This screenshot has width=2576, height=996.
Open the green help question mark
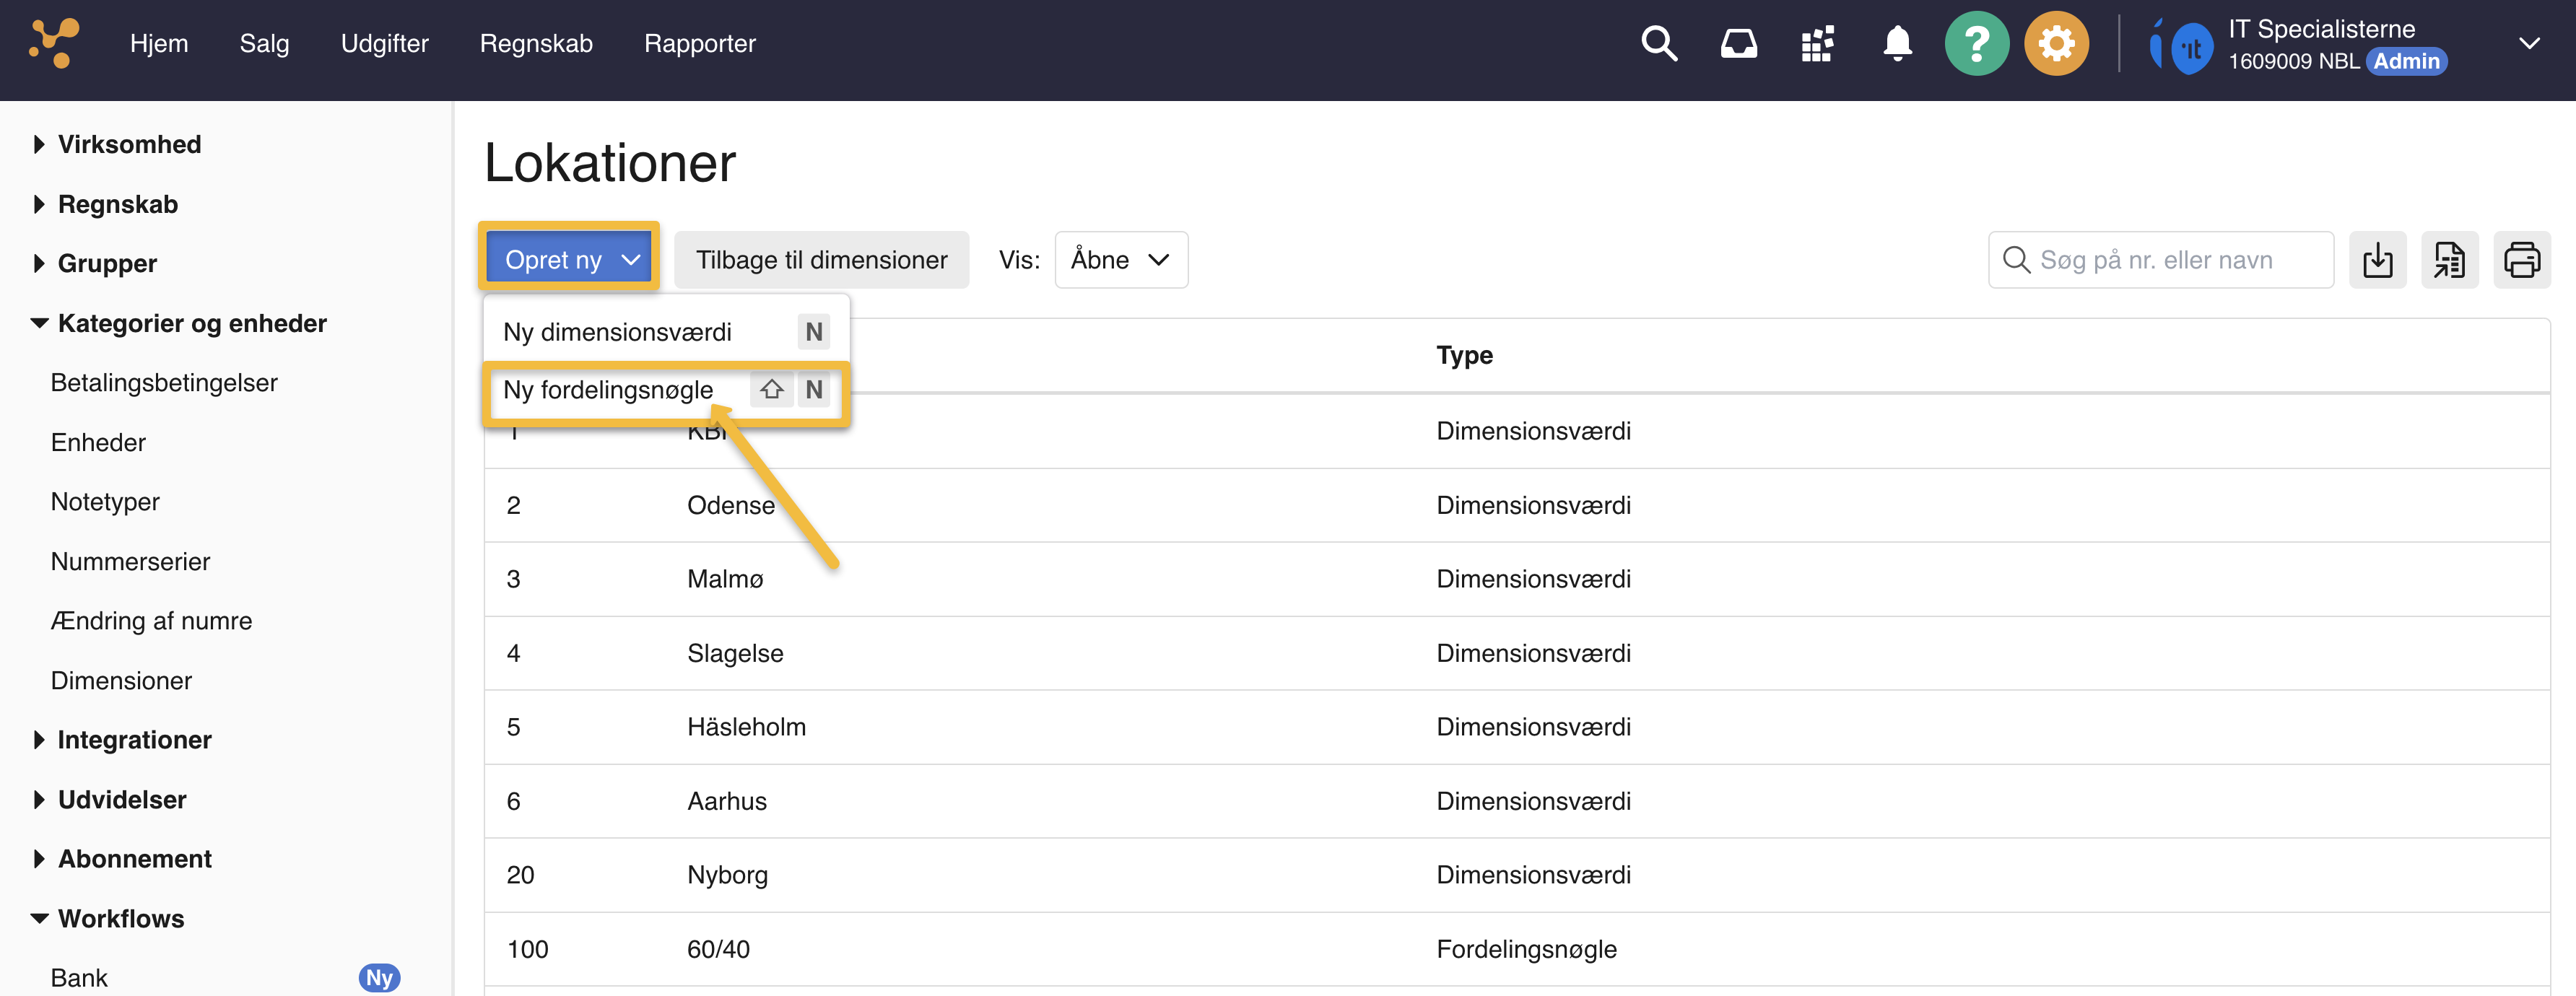tap(1976, 44)
